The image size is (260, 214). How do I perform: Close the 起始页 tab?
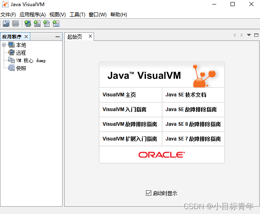[90, 36]
